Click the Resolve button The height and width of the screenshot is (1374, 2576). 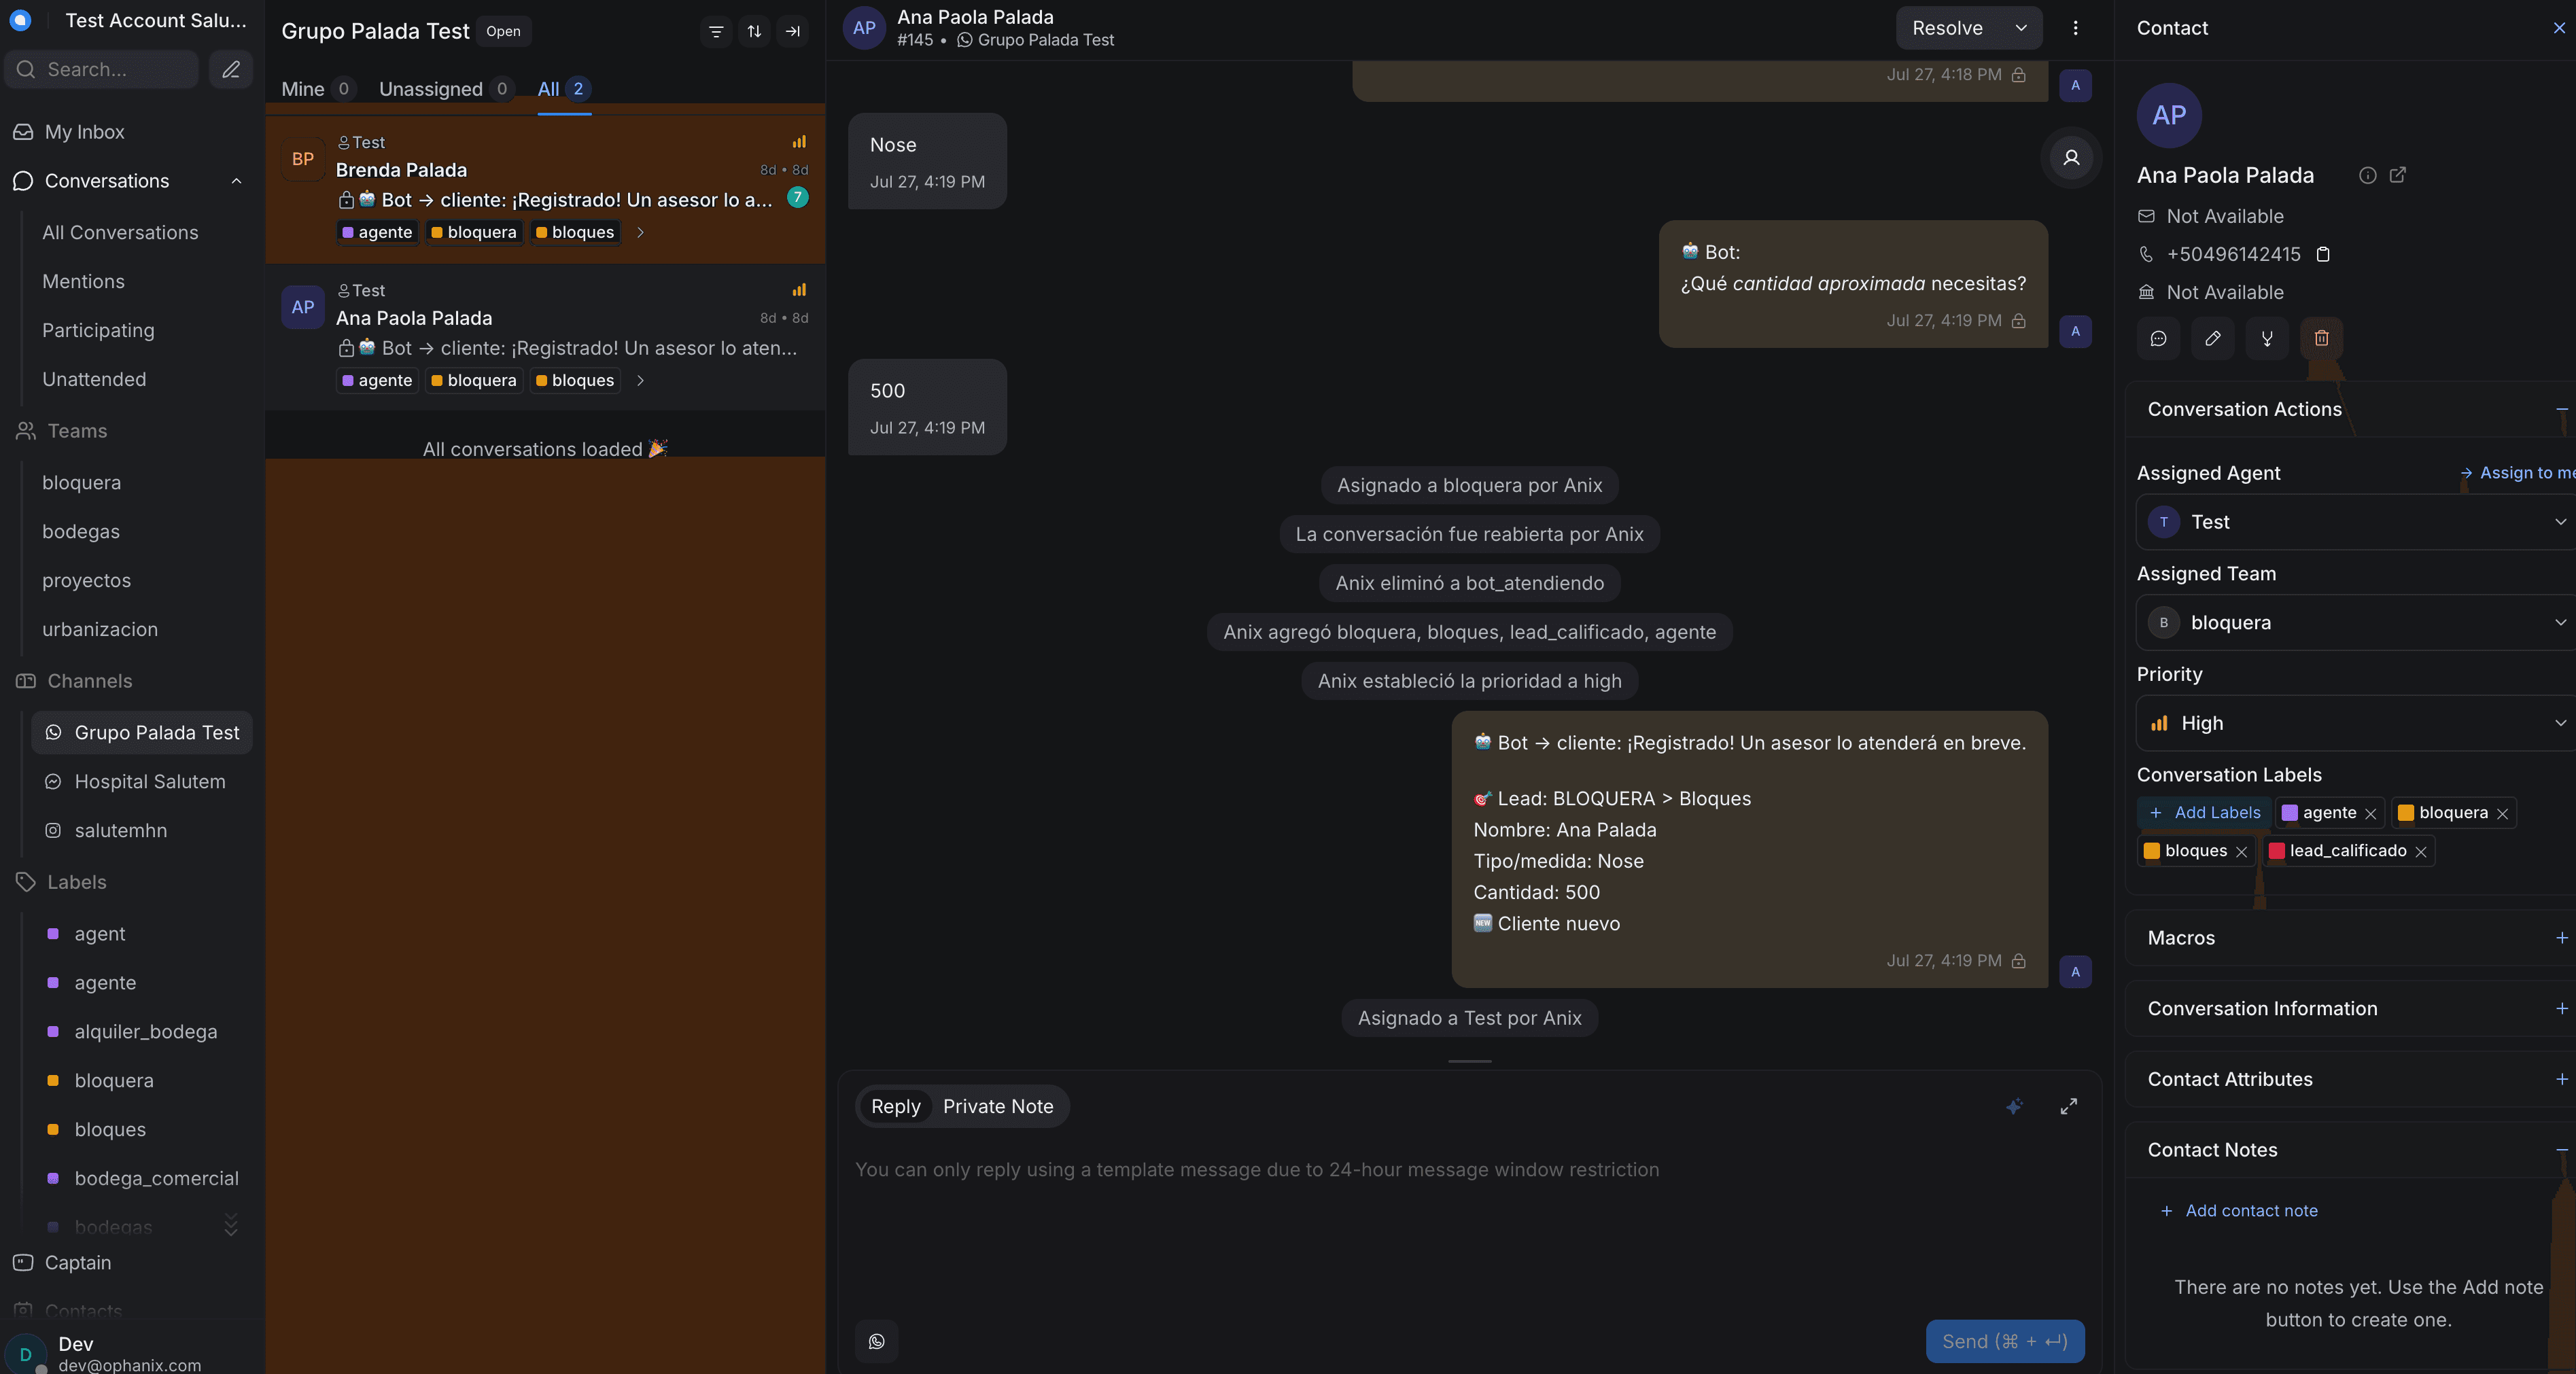pos(1947,28)
